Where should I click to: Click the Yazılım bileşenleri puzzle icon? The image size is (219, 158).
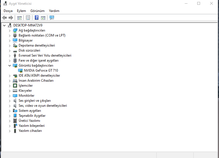(x=15, y=126)
